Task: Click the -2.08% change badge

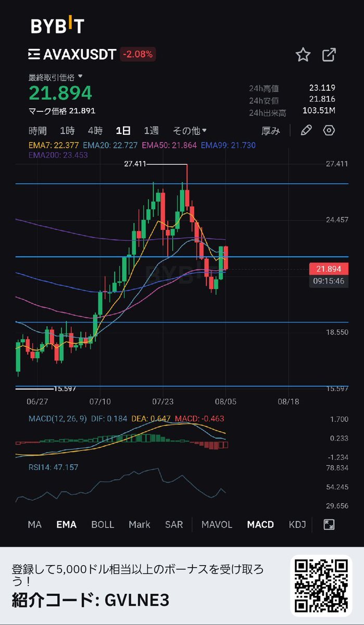Action: [138, 54]
